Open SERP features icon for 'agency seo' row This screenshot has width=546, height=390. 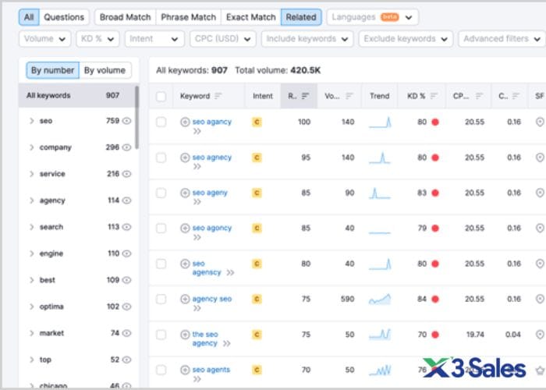point(540,299)
